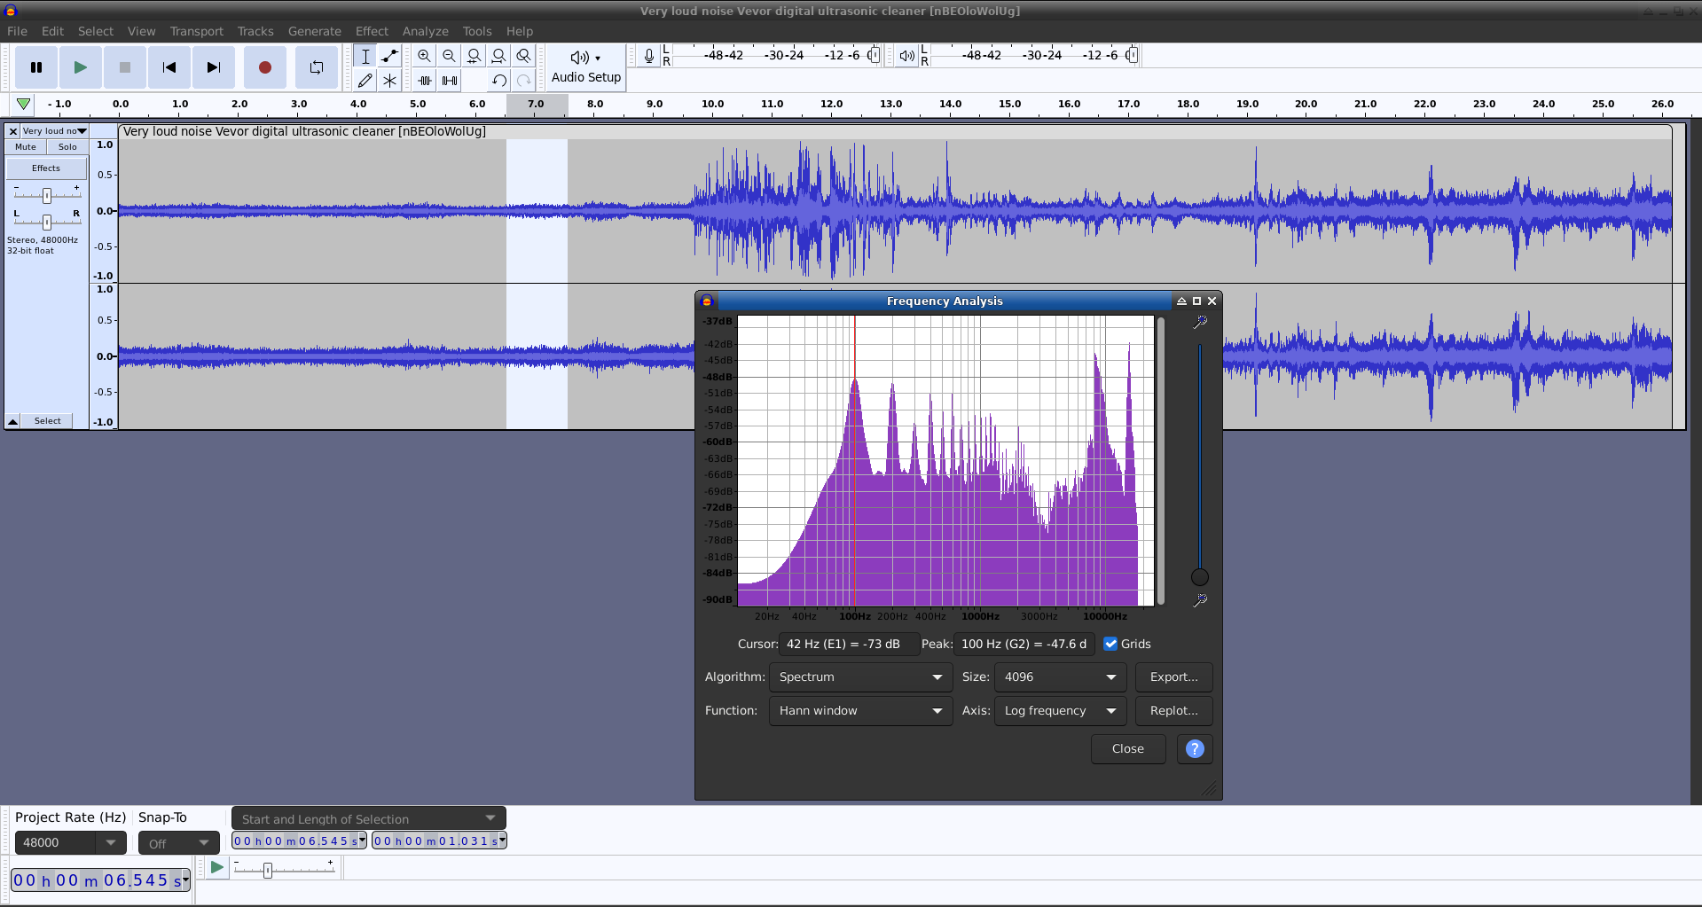Open the Effect menu
The width and height of the screenshot is (1702, 907).
[372, 31]
